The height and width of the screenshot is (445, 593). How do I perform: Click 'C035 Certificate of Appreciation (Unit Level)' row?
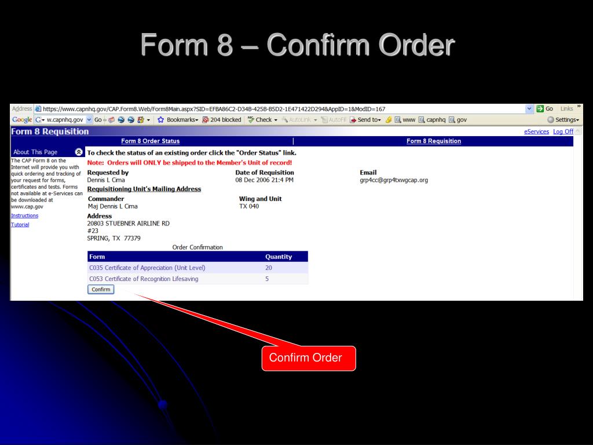198,268
